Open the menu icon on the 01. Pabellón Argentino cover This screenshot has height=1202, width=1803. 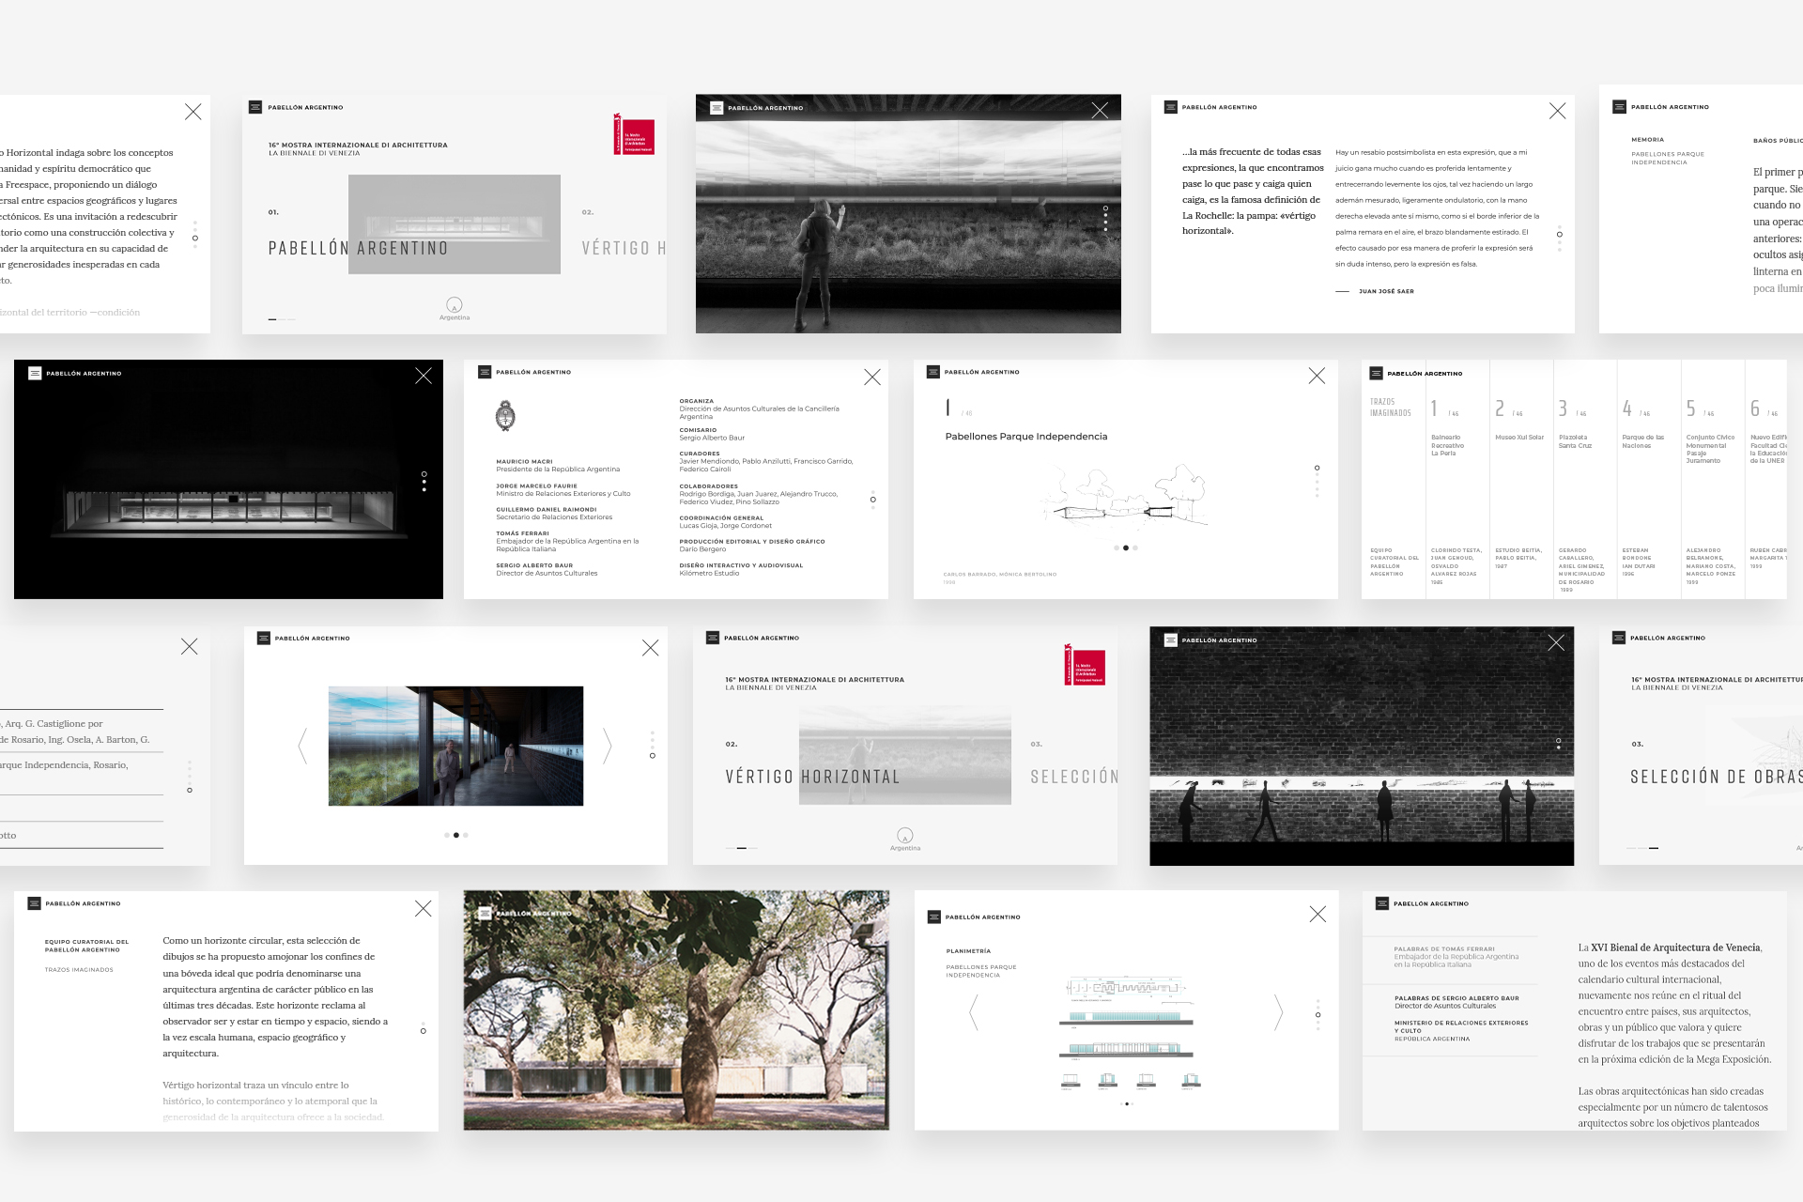click(x=254, y=107)
